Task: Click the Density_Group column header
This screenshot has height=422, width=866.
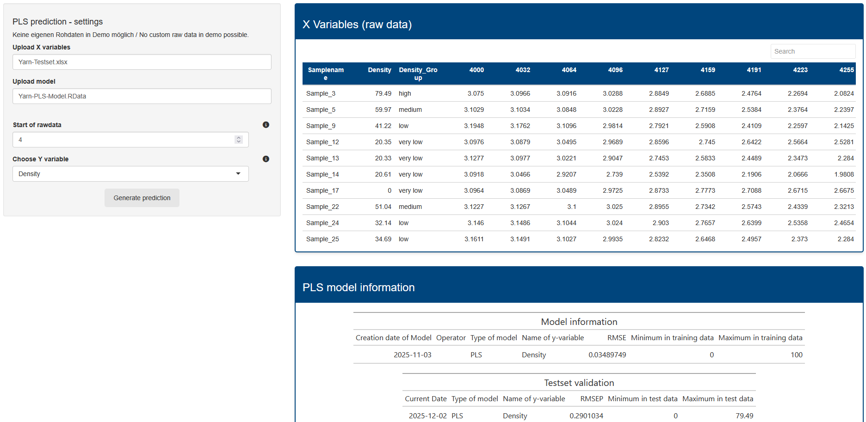Action: tap(418, 74)
